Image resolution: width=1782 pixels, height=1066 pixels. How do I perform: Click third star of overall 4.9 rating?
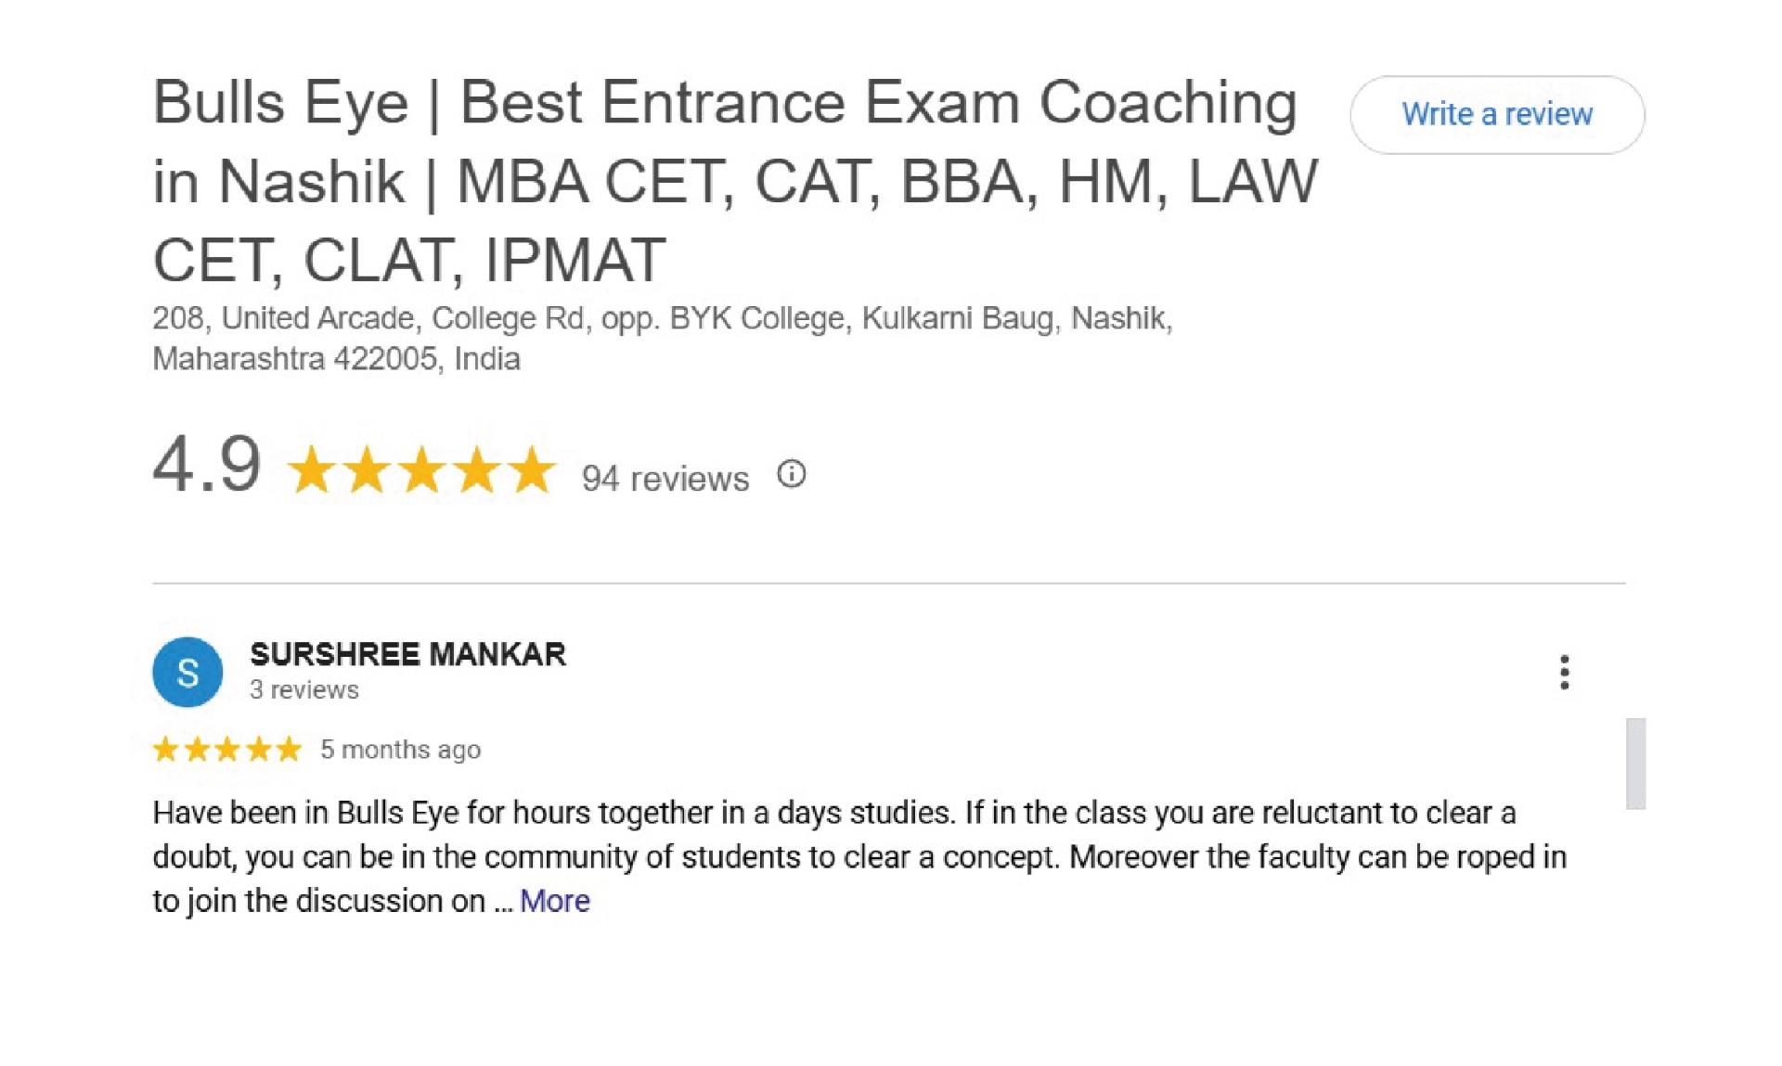[422, 469]
